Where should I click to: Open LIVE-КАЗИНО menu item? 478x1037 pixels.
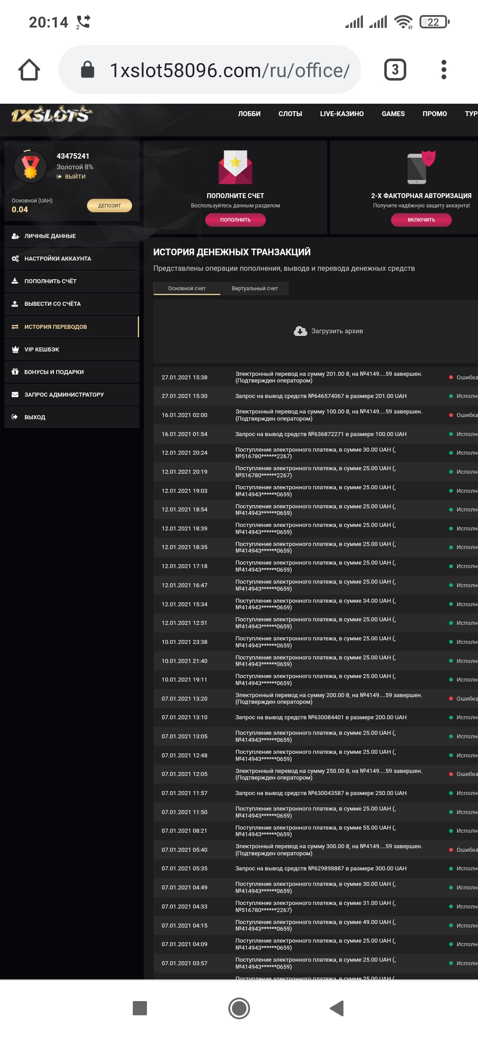pos(342,114)
